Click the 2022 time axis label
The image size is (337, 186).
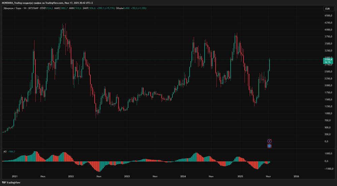pyautogui.click(x=71, y=176)
